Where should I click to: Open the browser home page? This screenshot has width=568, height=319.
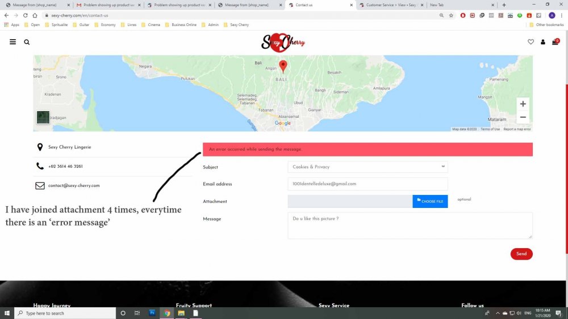tap(35, 15)
